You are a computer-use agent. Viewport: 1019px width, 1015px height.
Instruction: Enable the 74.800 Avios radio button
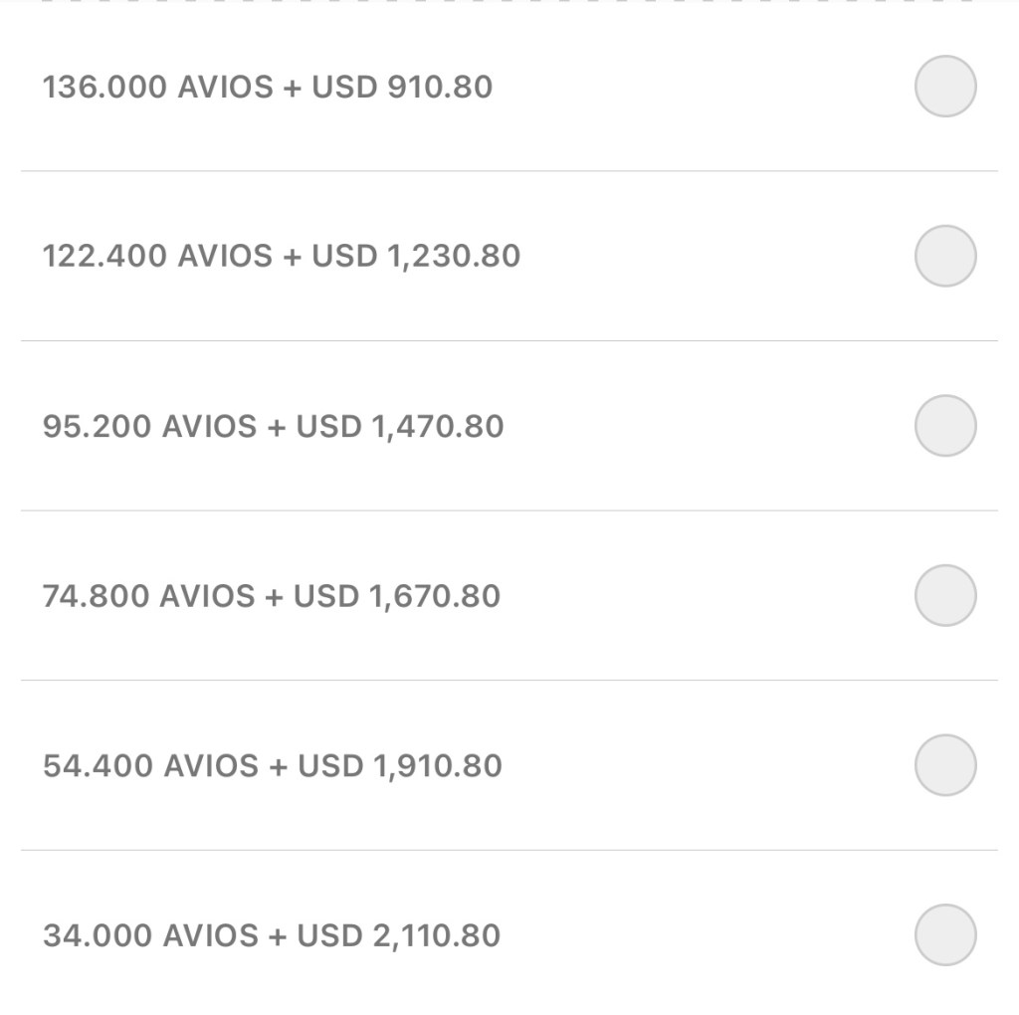(x=944, y=596)
